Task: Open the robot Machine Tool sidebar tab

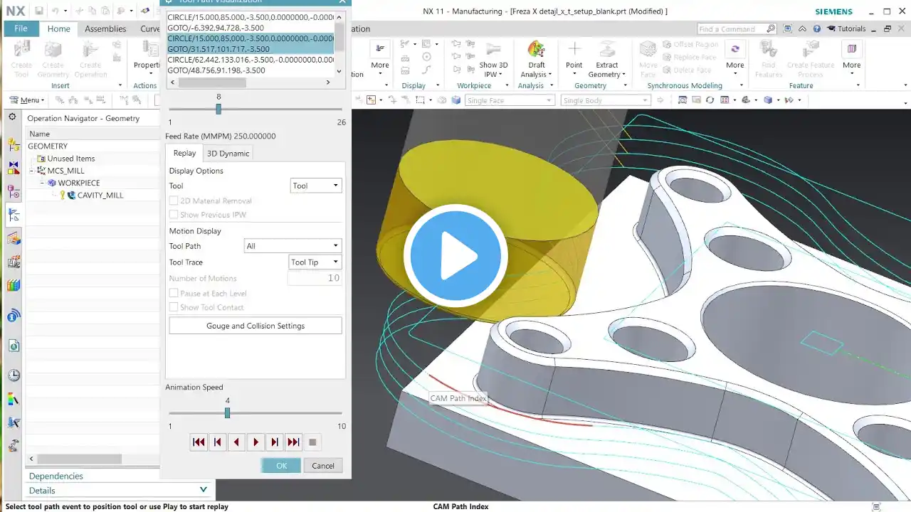Action: click(x=14, y=446)
